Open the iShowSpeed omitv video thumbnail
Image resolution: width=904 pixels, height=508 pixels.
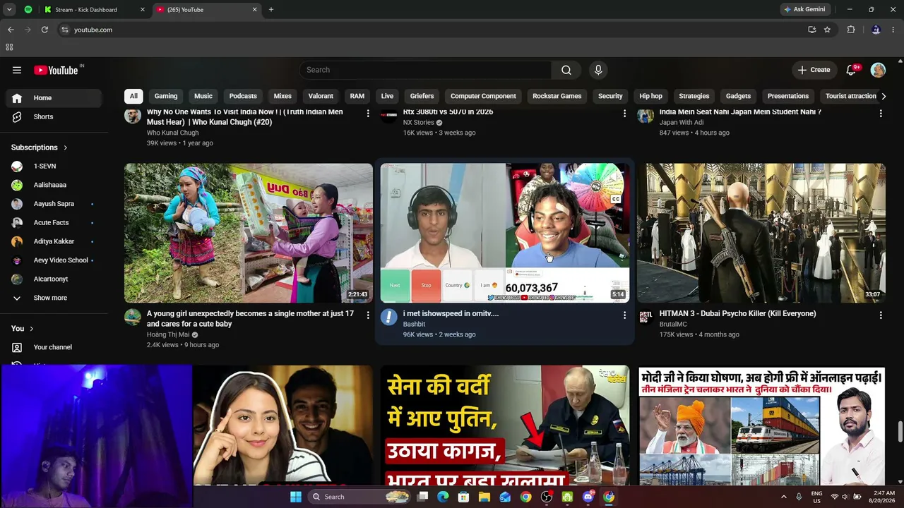point(505,233)
